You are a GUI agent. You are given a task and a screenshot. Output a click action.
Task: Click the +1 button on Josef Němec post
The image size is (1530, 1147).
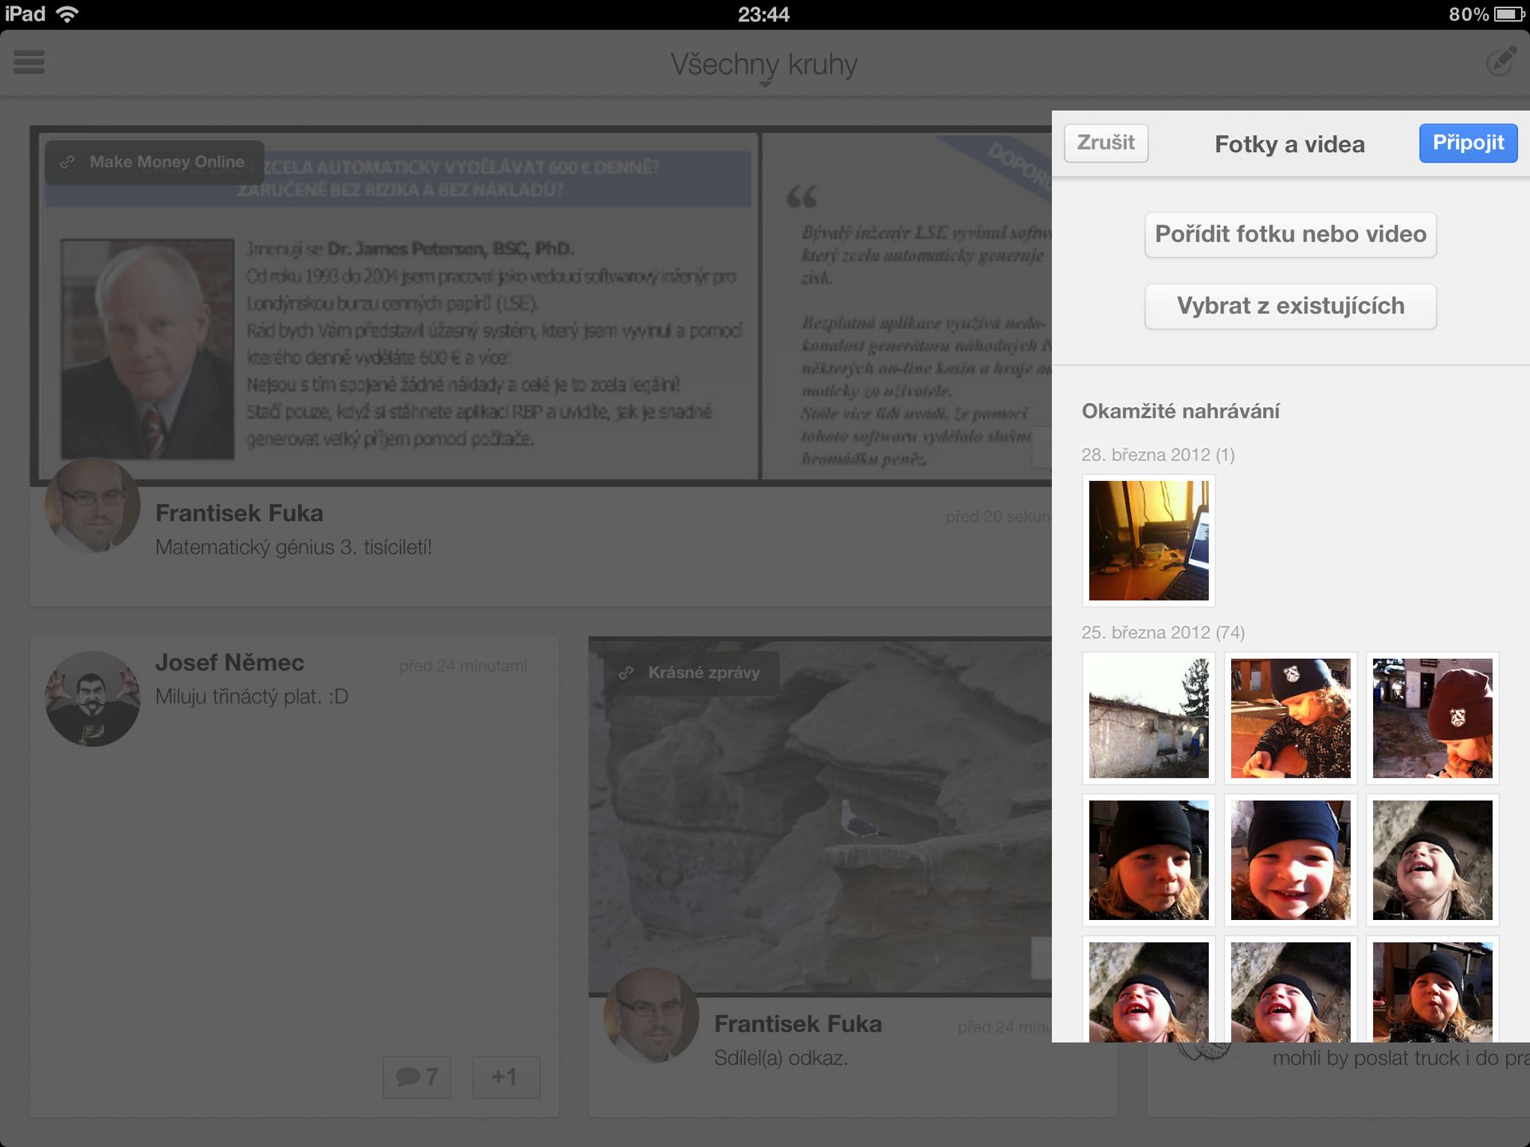click(506, 1078)
